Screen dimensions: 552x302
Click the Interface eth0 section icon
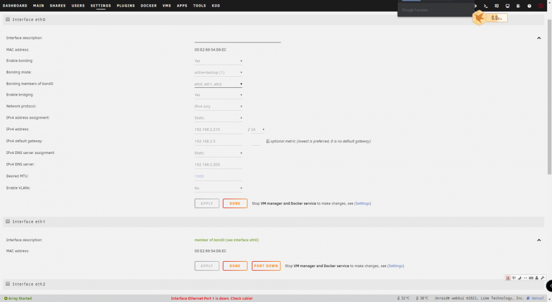click(x=8, y=19)
